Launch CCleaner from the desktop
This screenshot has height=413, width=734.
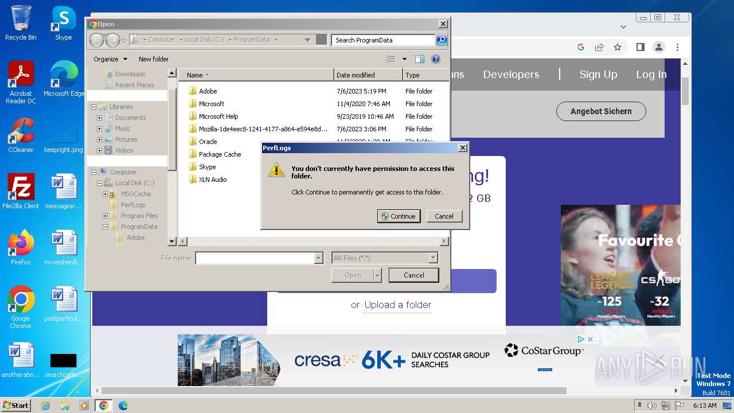click(21, 135)
